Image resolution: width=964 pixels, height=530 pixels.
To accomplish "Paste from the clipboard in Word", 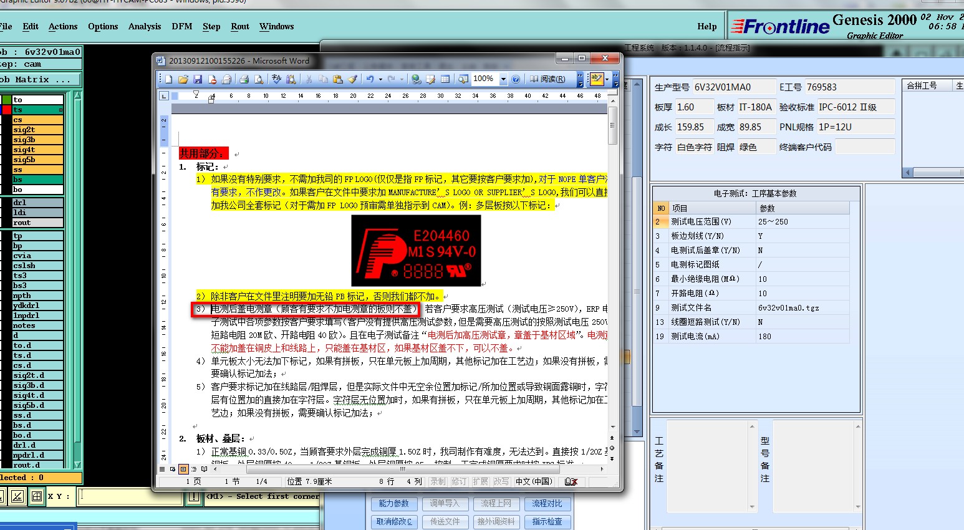I will 337,79.
